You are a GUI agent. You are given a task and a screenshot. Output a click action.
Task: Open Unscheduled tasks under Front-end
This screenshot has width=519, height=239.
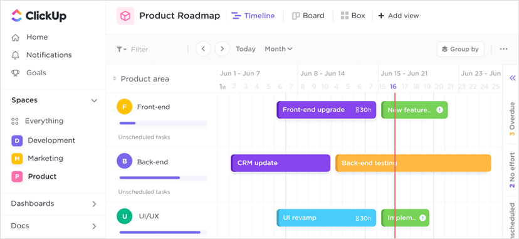pos(144,137)
